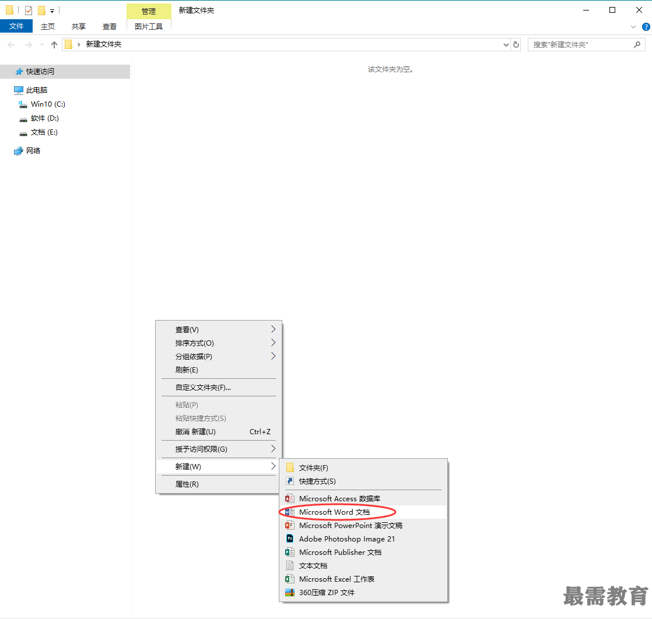Create Adobe Photoshop Image 21 file
Image resolution: width=652 pixels, height=619 pixels.
click(363, 539)
